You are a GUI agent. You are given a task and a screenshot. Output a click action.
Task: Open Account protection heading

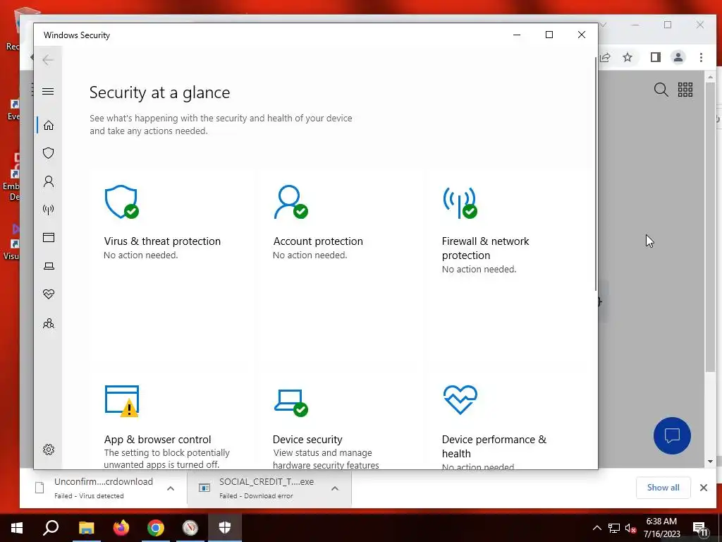pyautogui.click(x=318, y=241)
